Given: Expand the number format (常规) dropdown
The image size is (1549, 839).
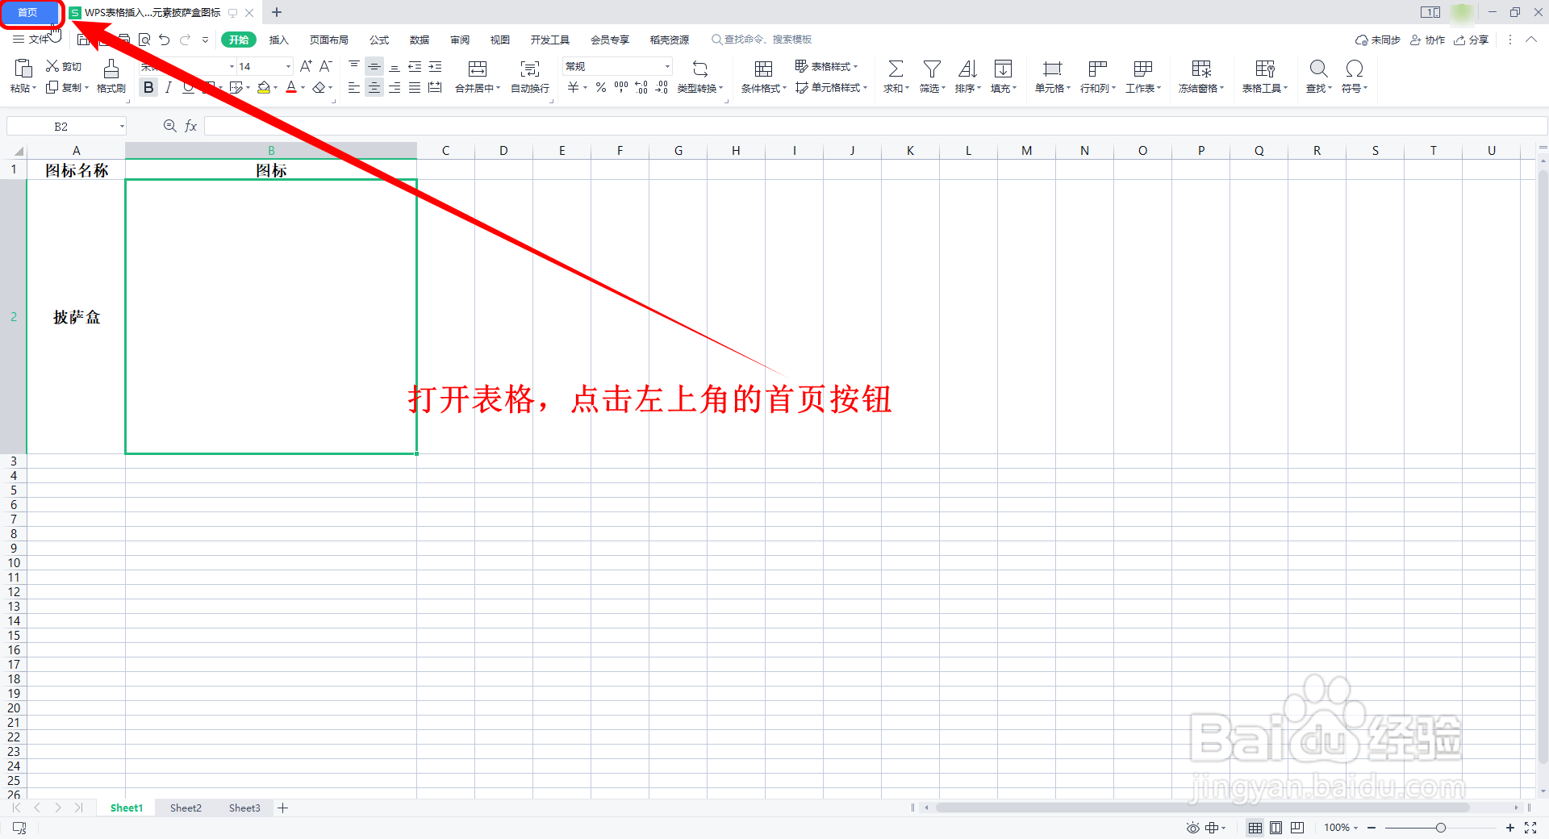Looking at the screenshot, I should (667, 66).
